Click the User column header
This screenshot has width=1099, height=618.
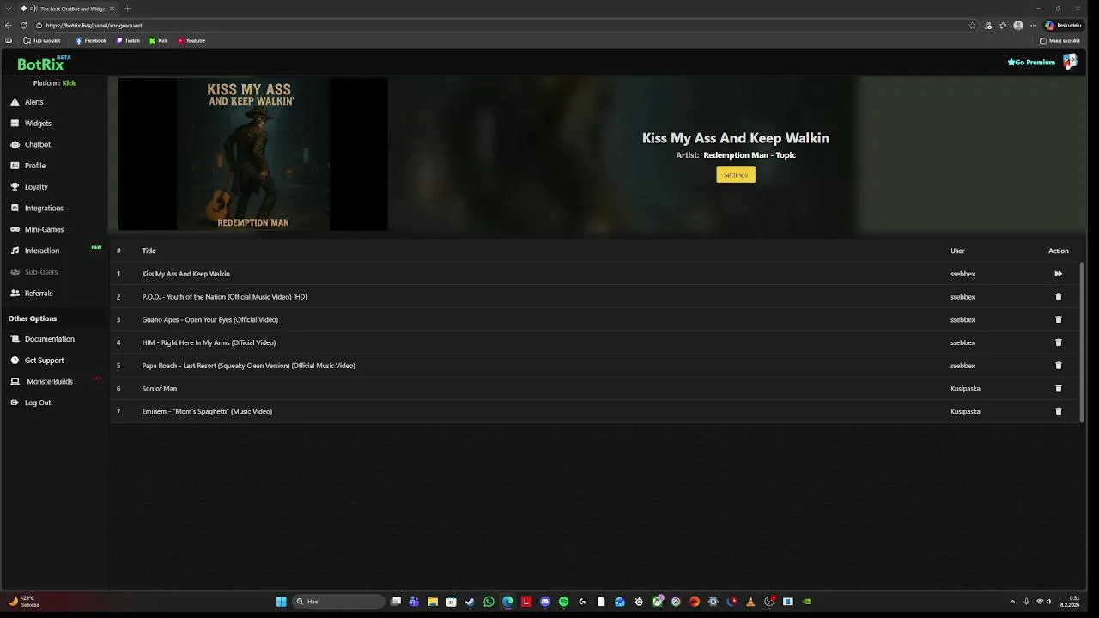coord(957,251)
